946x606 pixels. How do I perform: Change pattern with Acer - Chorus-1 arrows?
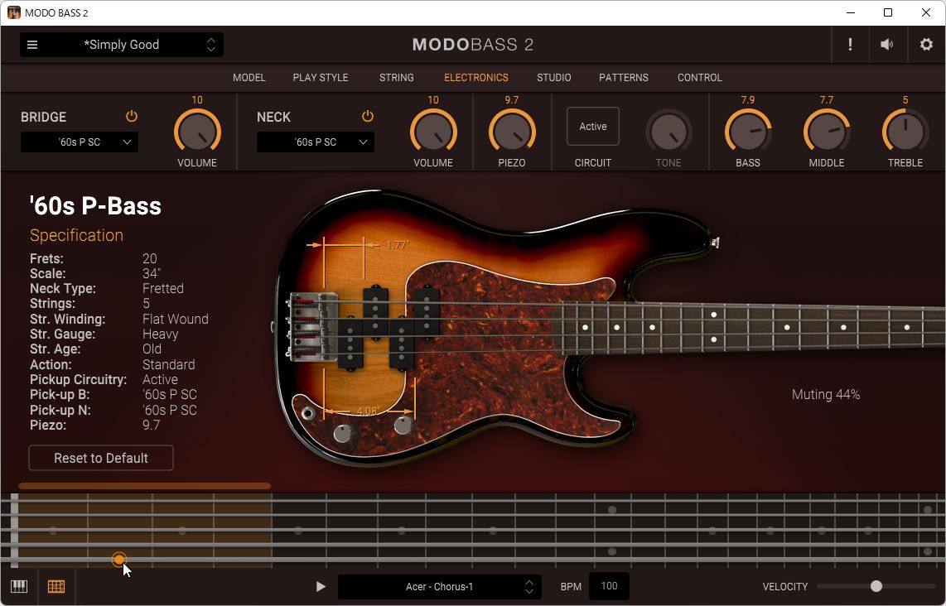529,586
